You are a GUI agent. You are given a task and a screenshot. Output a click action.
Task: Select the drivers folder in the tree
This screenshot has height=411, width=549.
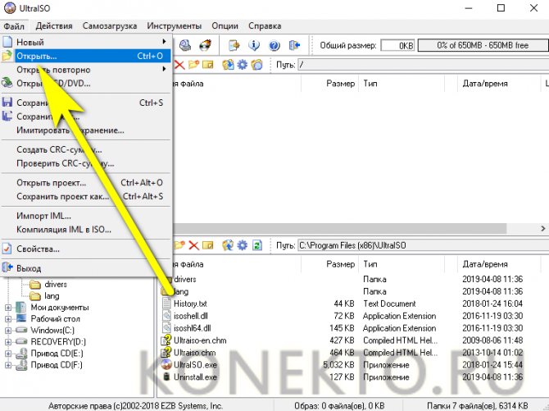point(56,284)
